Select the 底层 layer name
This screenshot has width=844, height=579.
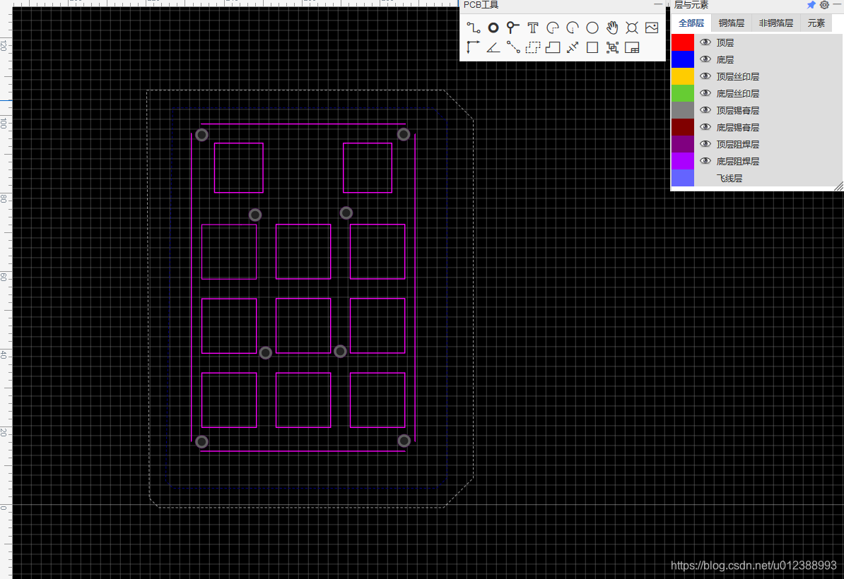(725, 60)
